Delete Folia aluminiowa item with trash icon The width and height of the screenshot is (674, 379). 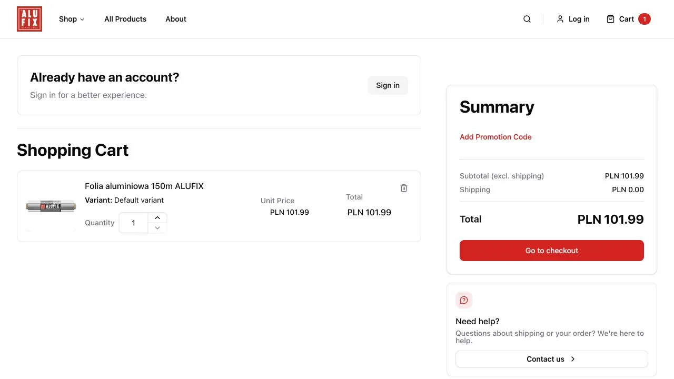click(404, 188)
